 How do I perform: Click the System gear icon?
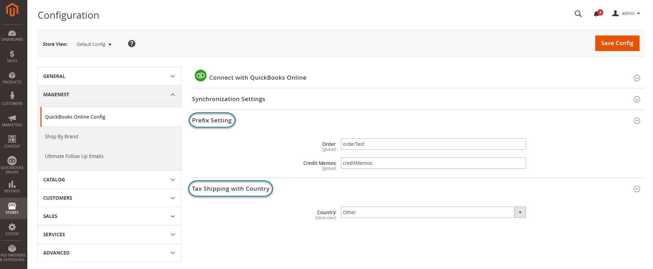coord(12,229)
